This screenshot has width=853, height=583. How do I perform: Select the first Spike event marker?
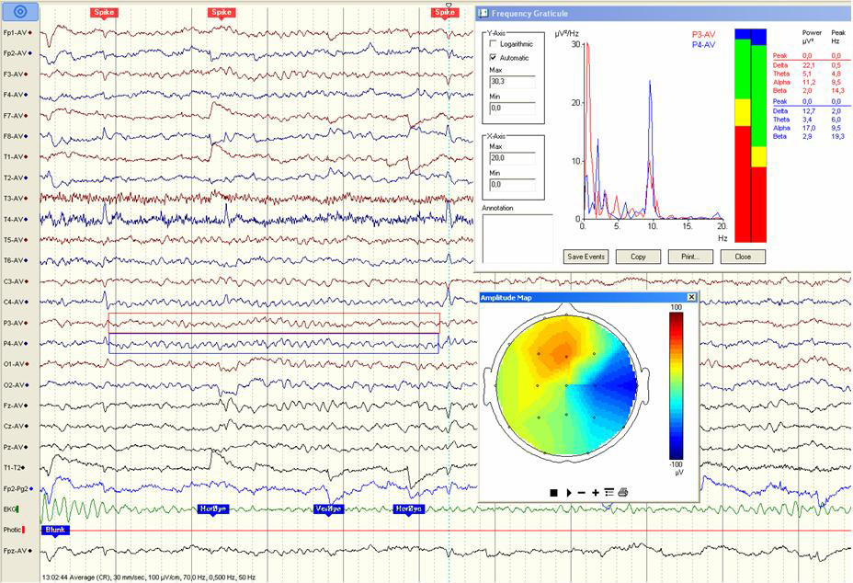click(x=104, y=13)
